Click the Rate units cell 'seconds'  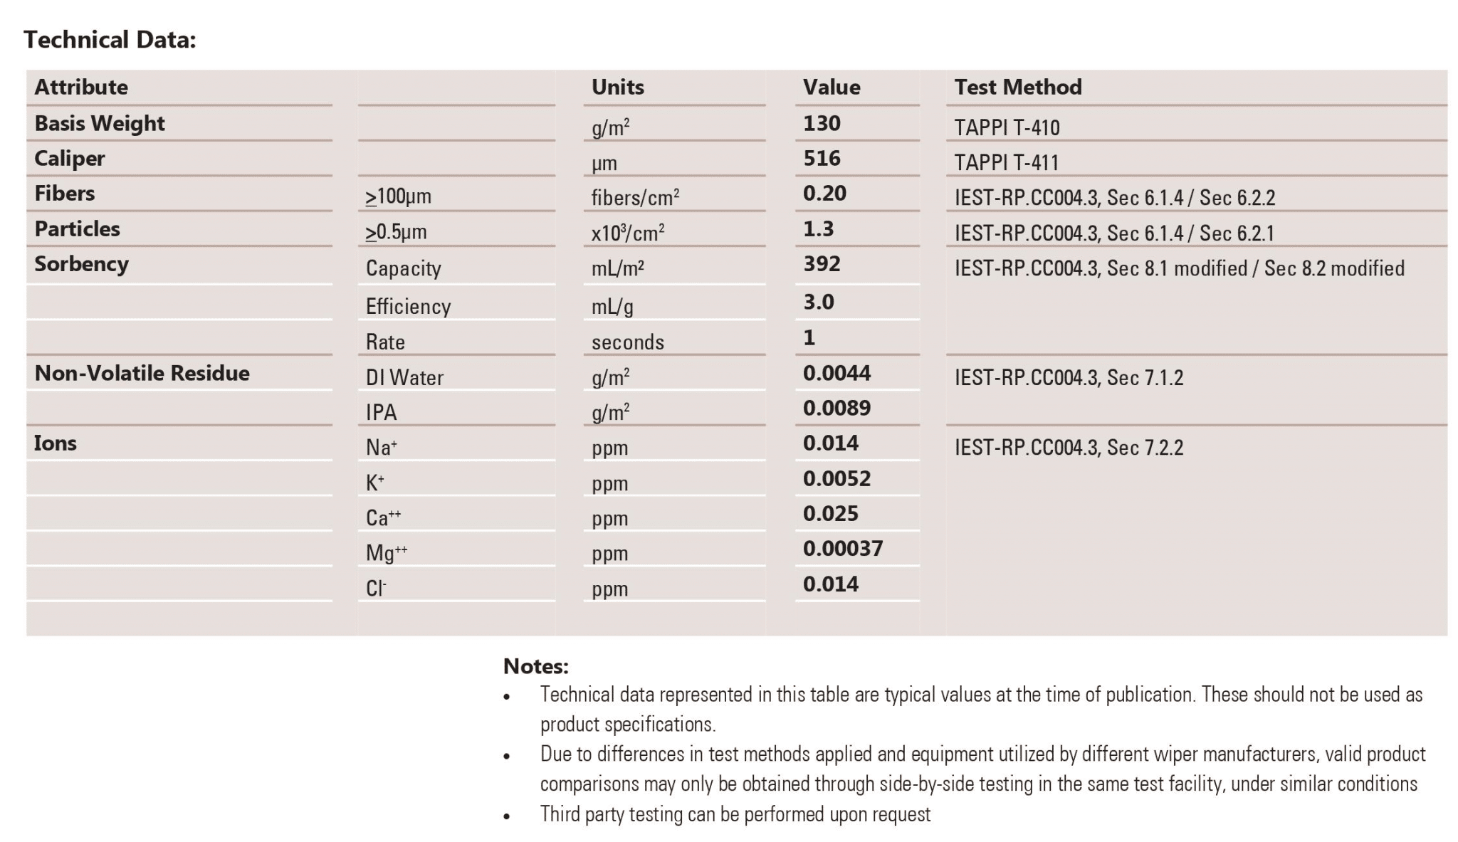(627, 342)
